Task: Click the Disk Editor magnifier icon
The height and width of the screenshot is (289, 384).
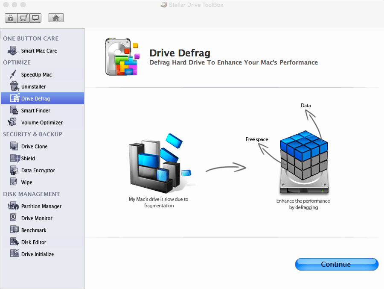Action: pos(15,242)
